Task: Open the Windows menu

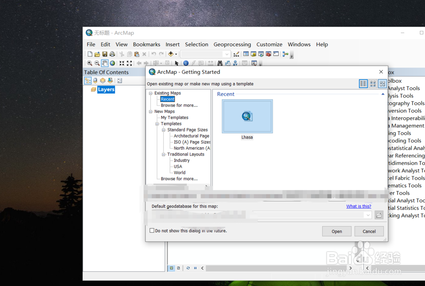Action: pos(299,45)
